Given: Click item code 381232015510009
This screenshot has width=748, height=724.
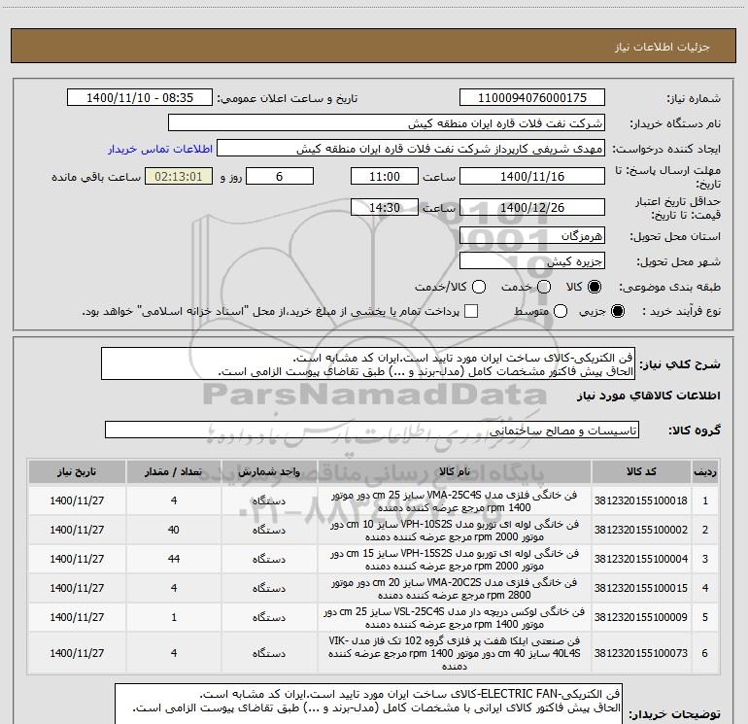Looking at the screenshot, I should click(641, 617).
